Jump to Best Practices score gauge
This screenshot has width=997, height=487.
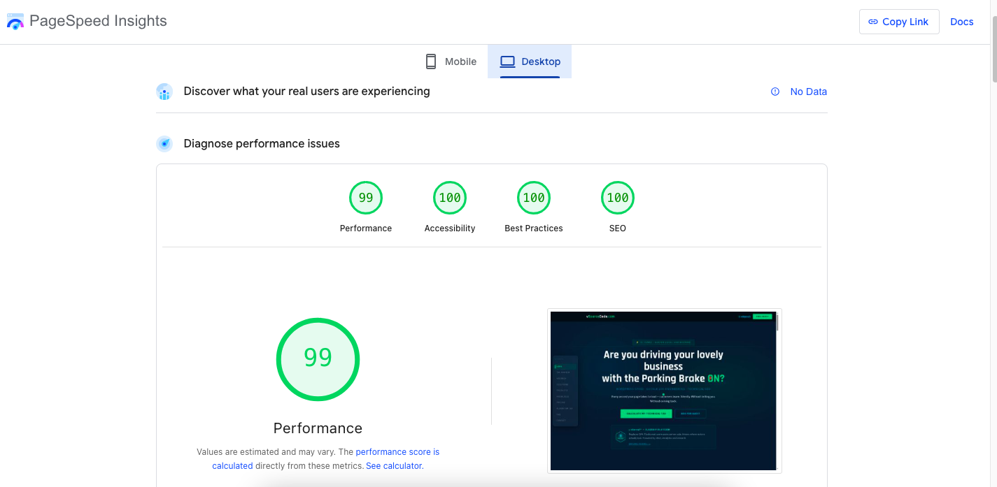tap(534, 198)
